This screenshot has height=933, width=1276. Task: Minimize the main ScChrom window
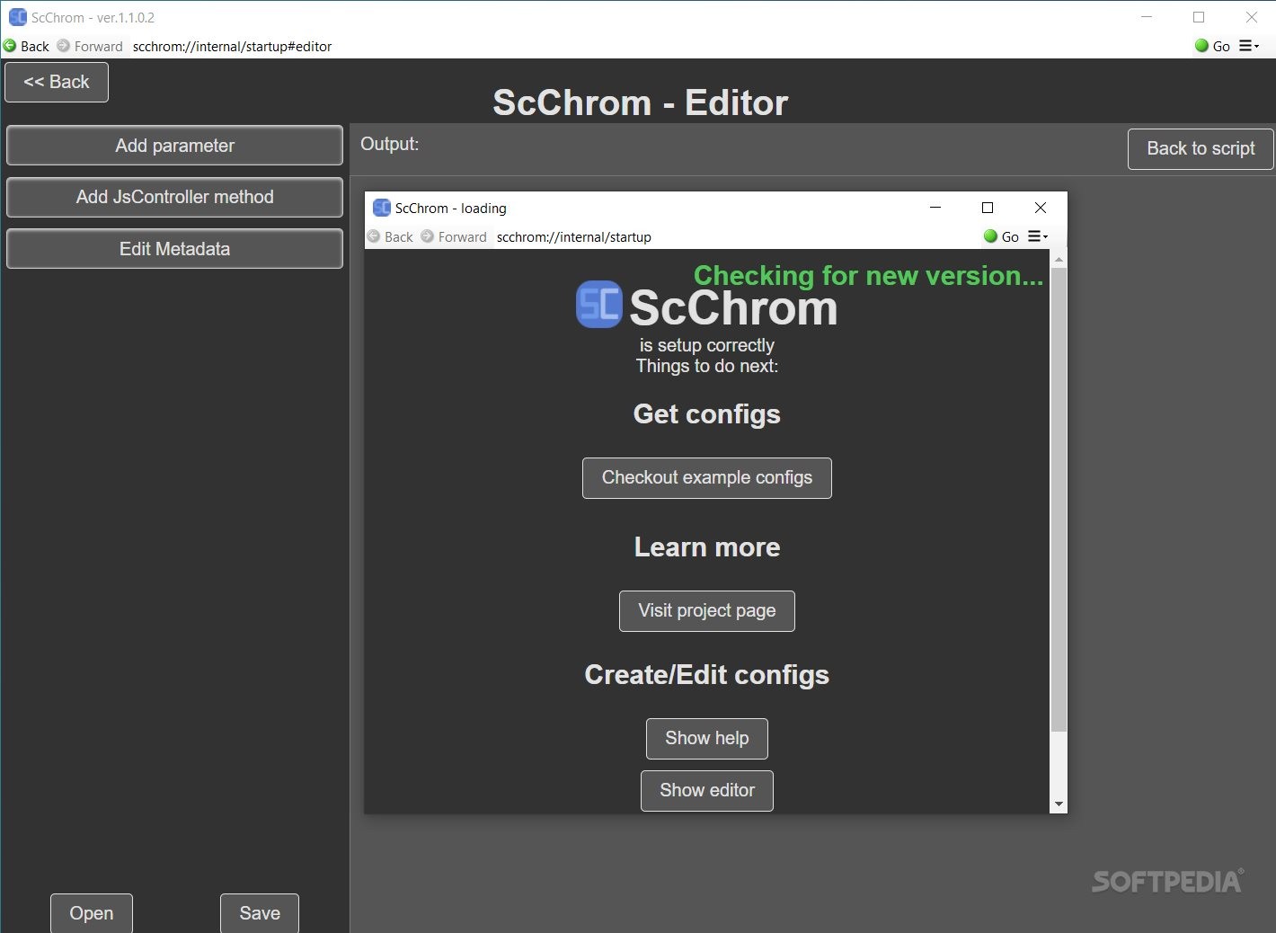click(x=1147, y=17)
